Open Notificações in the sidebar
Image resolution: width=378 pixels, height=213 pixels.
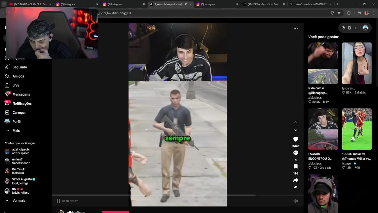coord(22,104)
